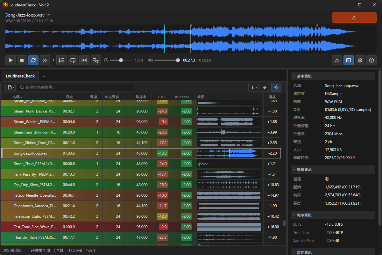The image size is (382, 255).
Task: Adjust the playback speed slider
Action: click(121, 60)
